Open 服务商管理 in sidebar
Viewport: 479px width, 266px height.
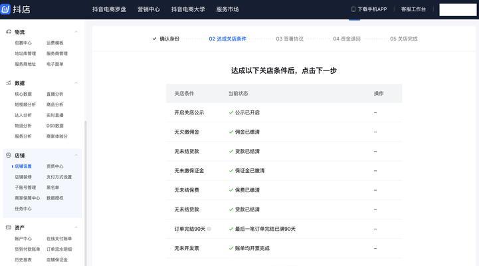(x=57, y=53)
